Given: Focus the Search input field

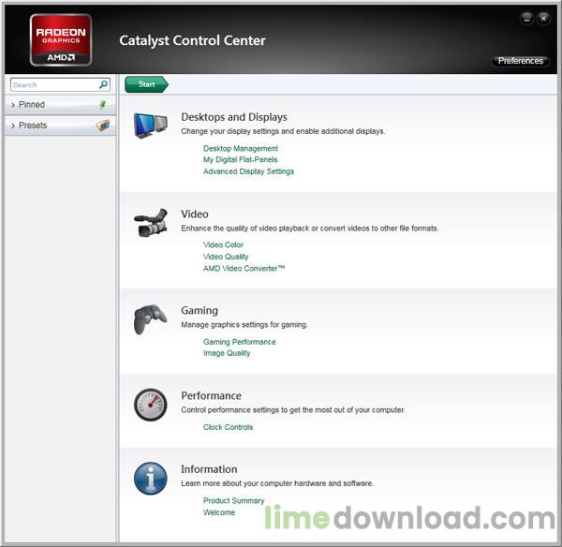Looking at the screenshot, I should (x=52, y=84).
